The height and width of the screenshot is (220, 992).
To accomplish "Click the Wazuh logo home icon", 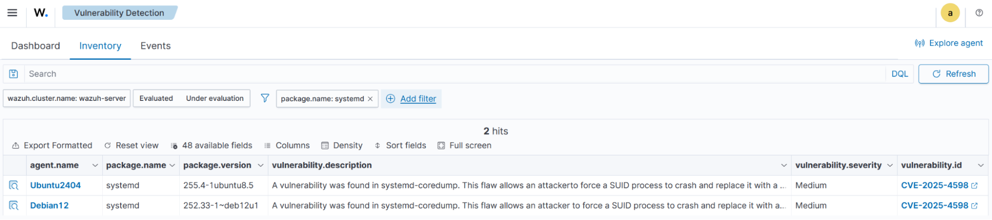I will 41,13.
